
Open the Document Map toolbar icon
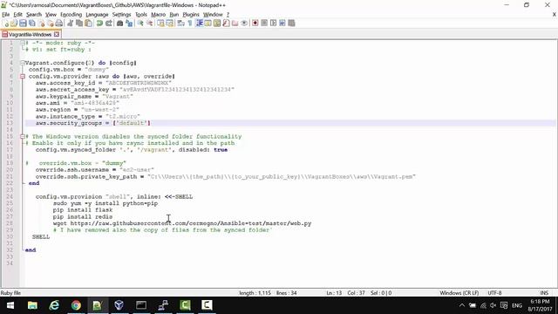click(x=217, y=24)
